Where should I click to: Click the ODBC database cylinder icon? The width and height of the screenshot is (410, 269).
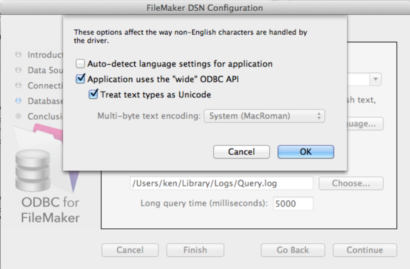[x=32, y=170]
